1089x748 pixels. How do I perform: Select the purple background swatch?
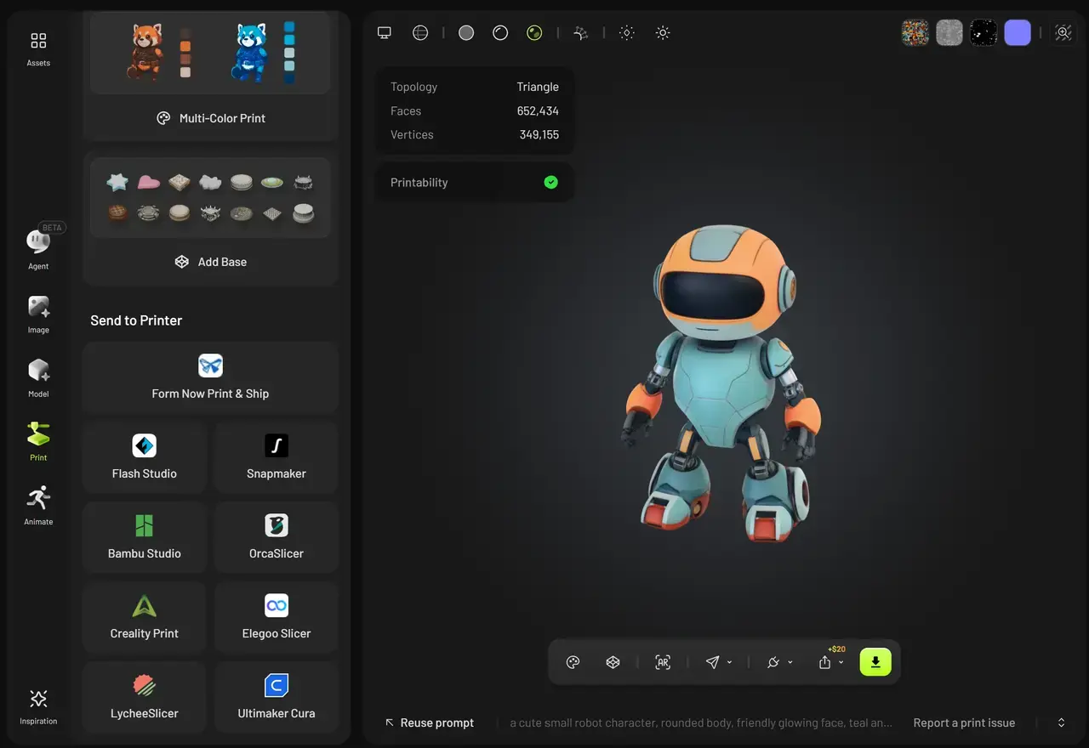click(1018, 32)
